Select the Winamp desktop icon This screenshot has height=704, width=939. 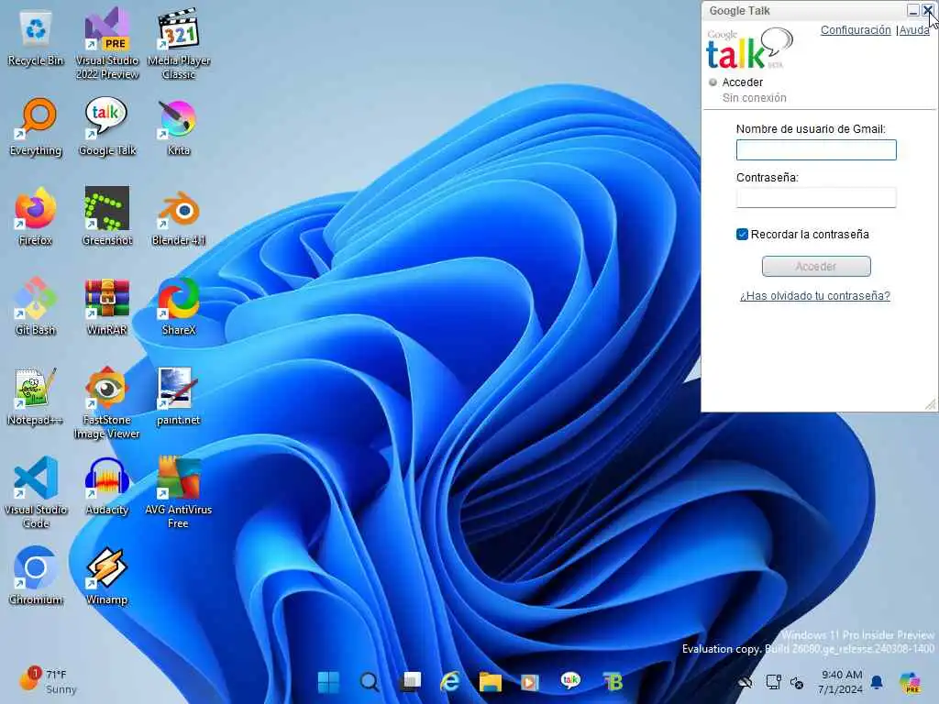(x=107, y=577)
